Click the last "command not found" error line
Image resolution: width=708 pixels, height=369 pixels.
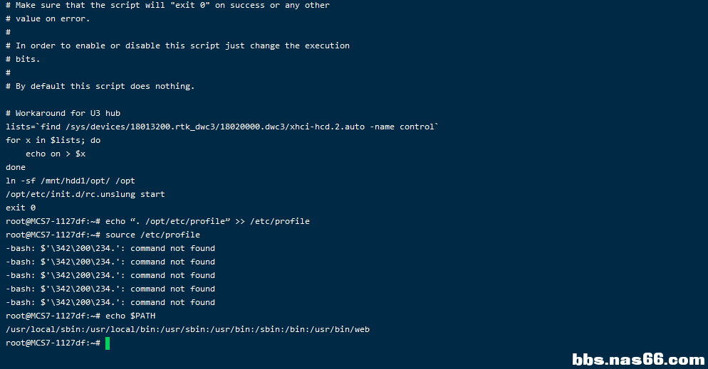point(110,302)
